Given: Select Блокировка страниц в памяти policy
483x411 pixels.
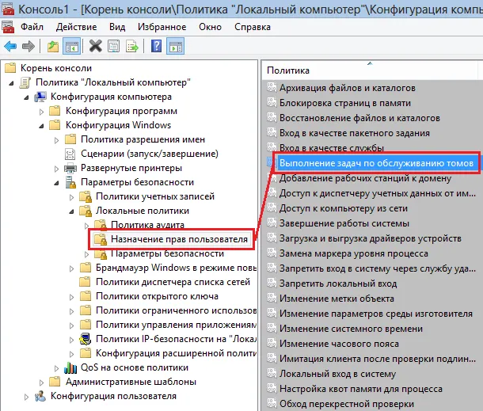Looking at the screenshot, I should (345, 103).
